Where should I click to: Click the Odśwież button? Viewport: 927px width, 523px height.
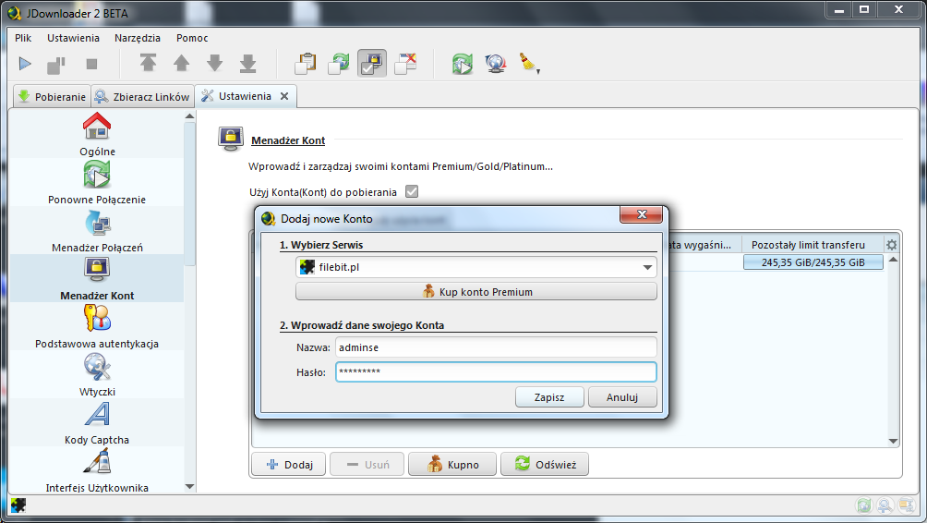coord(545,465)
